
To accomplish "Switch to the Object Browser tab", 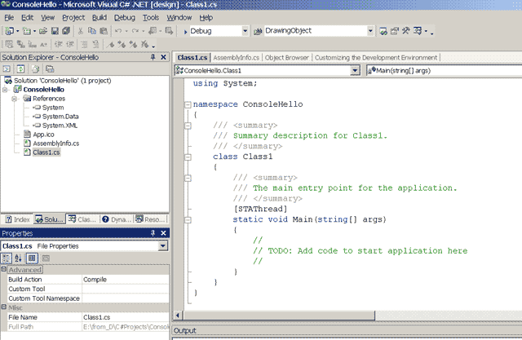I will (287, 58).
